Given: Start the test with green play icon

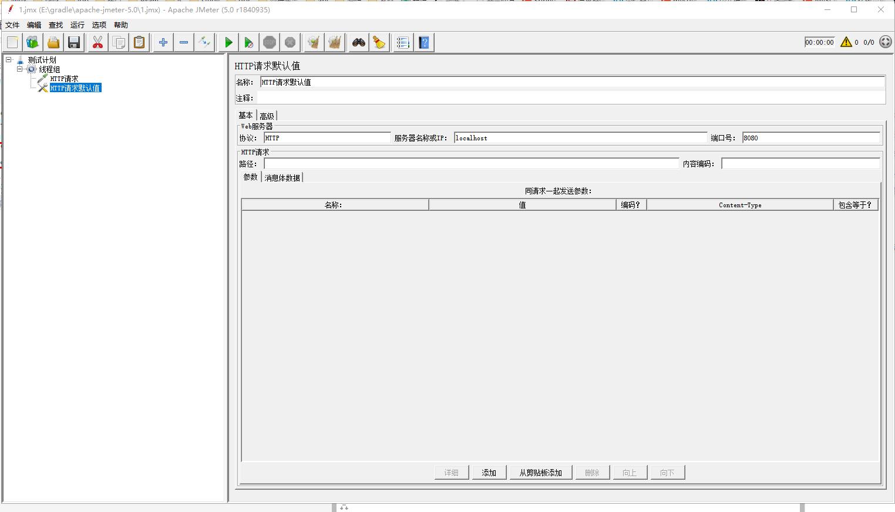Looking at the screenshot, I should [x=228, y=42].
